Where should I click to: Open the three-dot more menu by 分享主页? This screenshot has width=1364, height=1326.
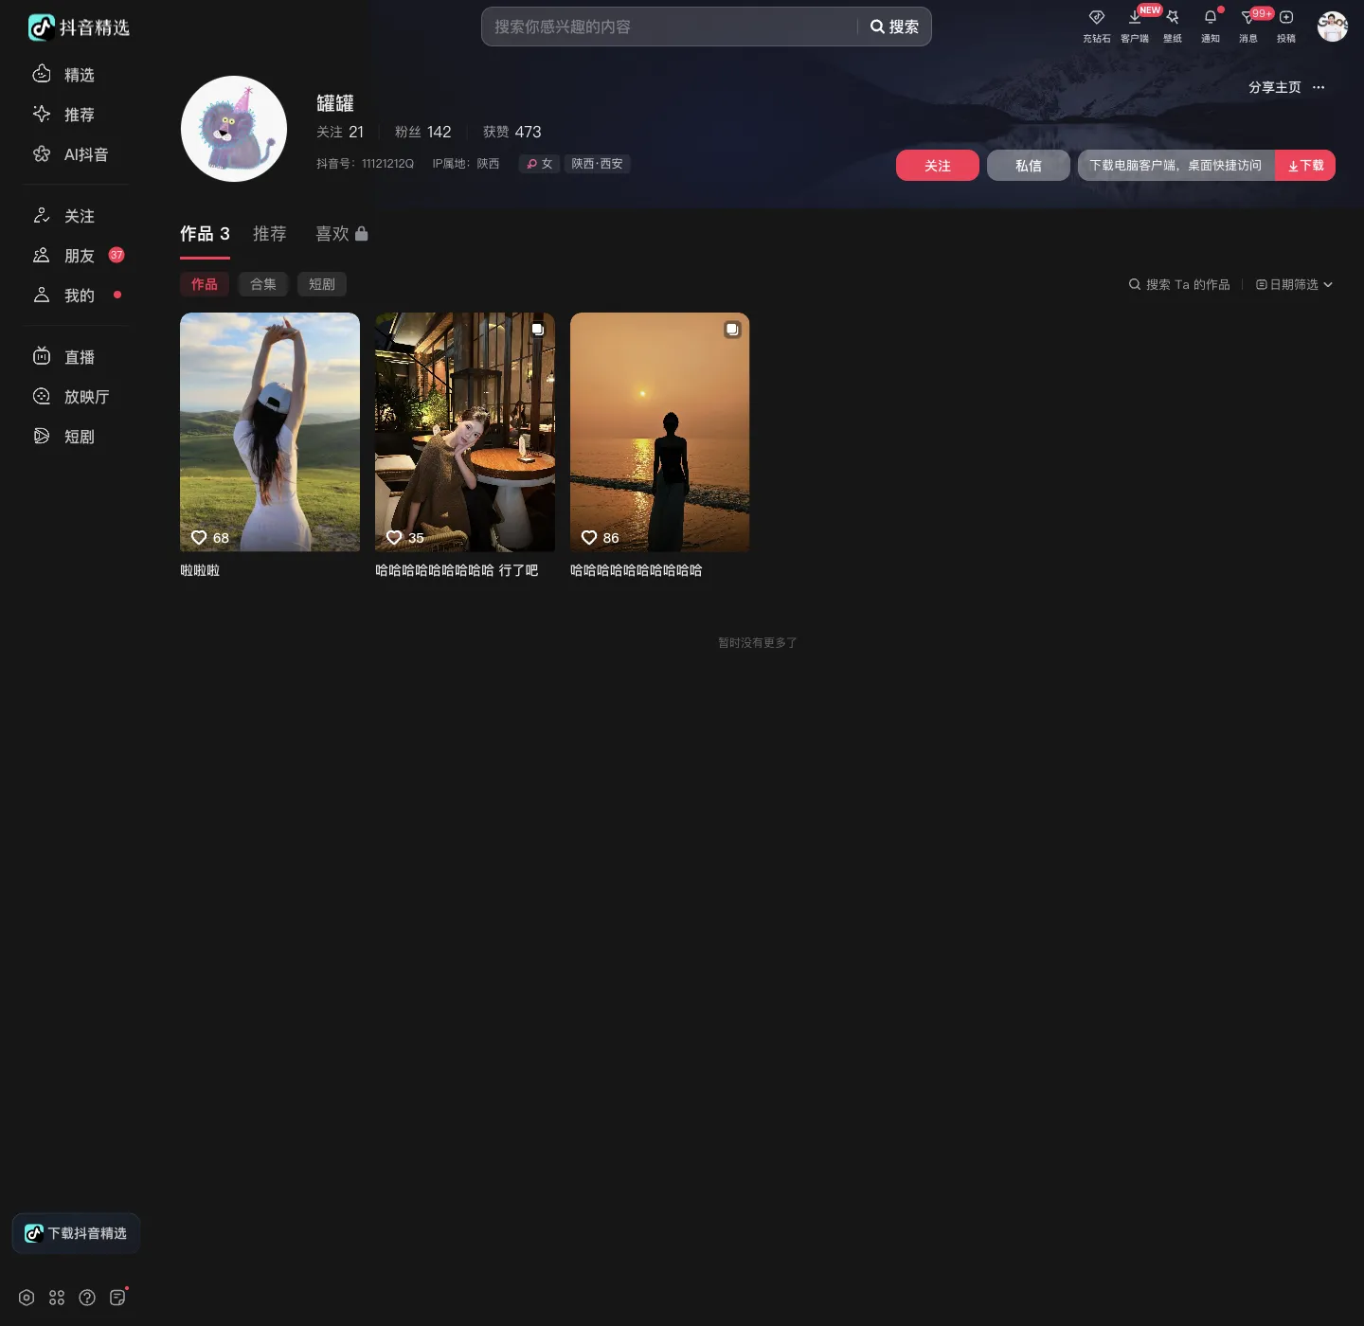[x=1319, y=87]
